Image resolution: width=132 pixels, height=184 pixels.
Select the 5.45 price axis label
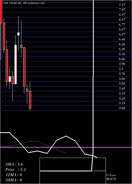coord(122,89)
